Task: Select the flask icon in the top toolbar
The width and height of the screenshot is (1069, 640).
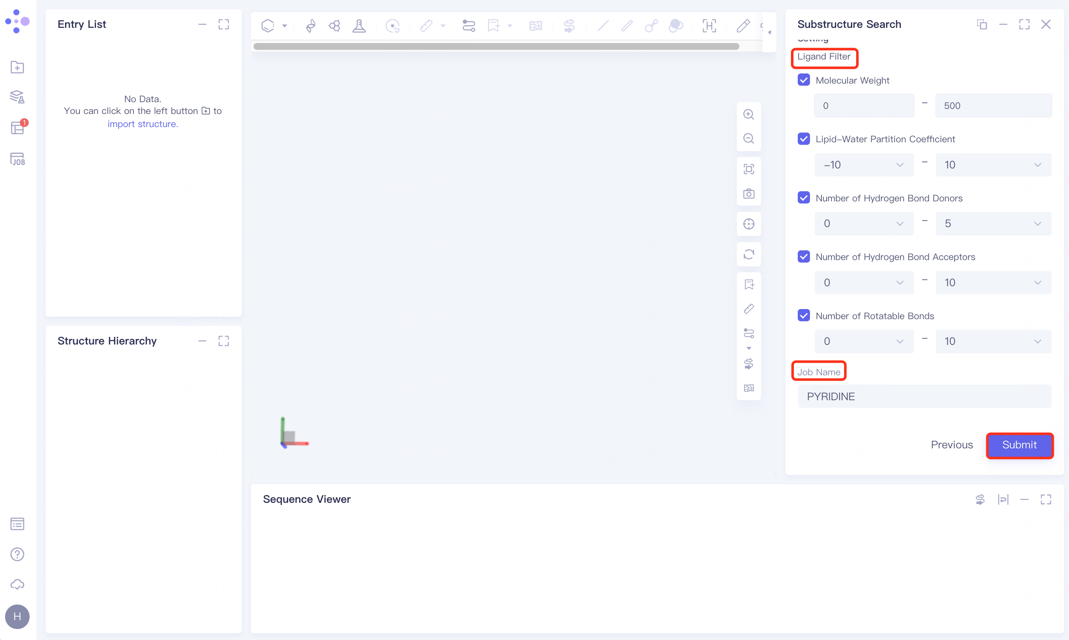Action: (359, 26)
